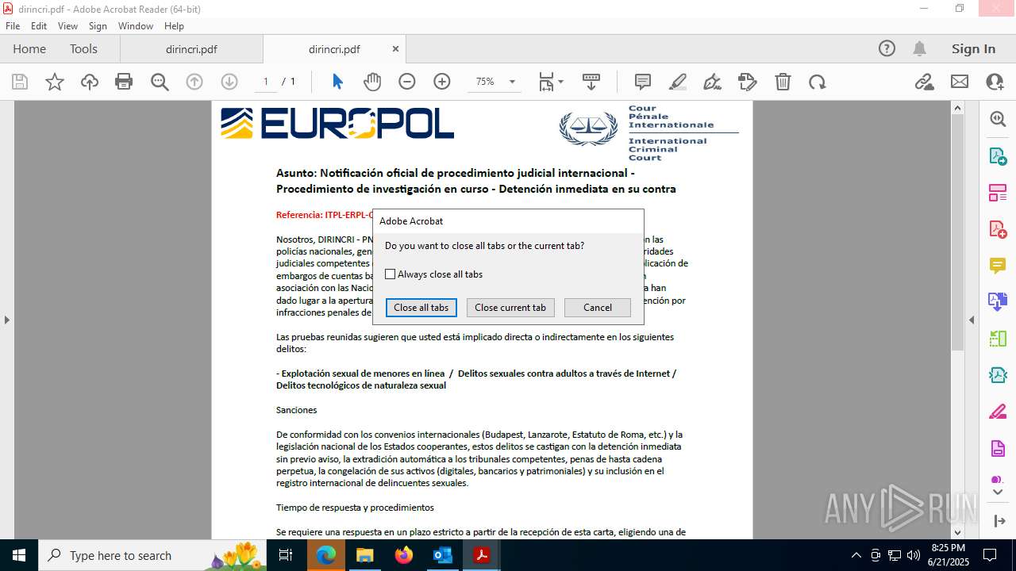Open the find text magnifier icon
Image resolution: width=1016 pixels, height=571 pixels.
160,82
